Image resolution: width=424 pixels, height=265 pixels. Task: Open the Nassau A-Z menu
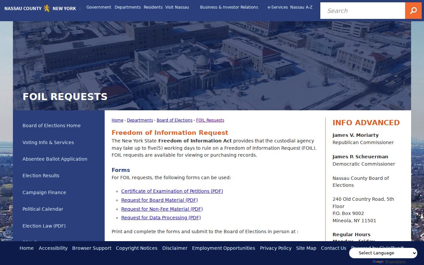tap(301, 7)
